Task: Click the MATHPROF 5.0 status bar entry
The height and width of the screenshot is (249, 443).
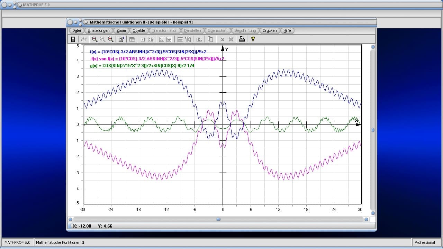Action: [x=17, y=242]
